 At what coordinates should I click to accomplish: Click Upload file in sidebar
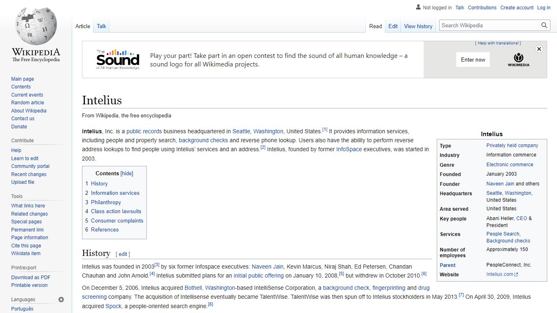click(x=23, y=182)
